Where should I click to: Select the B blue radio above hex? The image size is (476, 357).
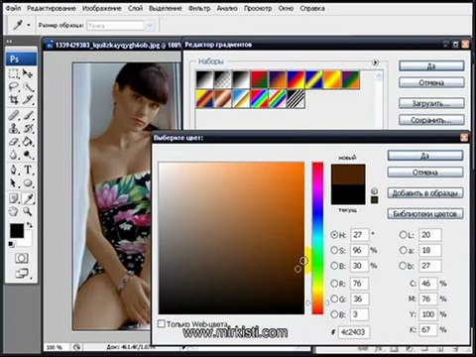334,314
